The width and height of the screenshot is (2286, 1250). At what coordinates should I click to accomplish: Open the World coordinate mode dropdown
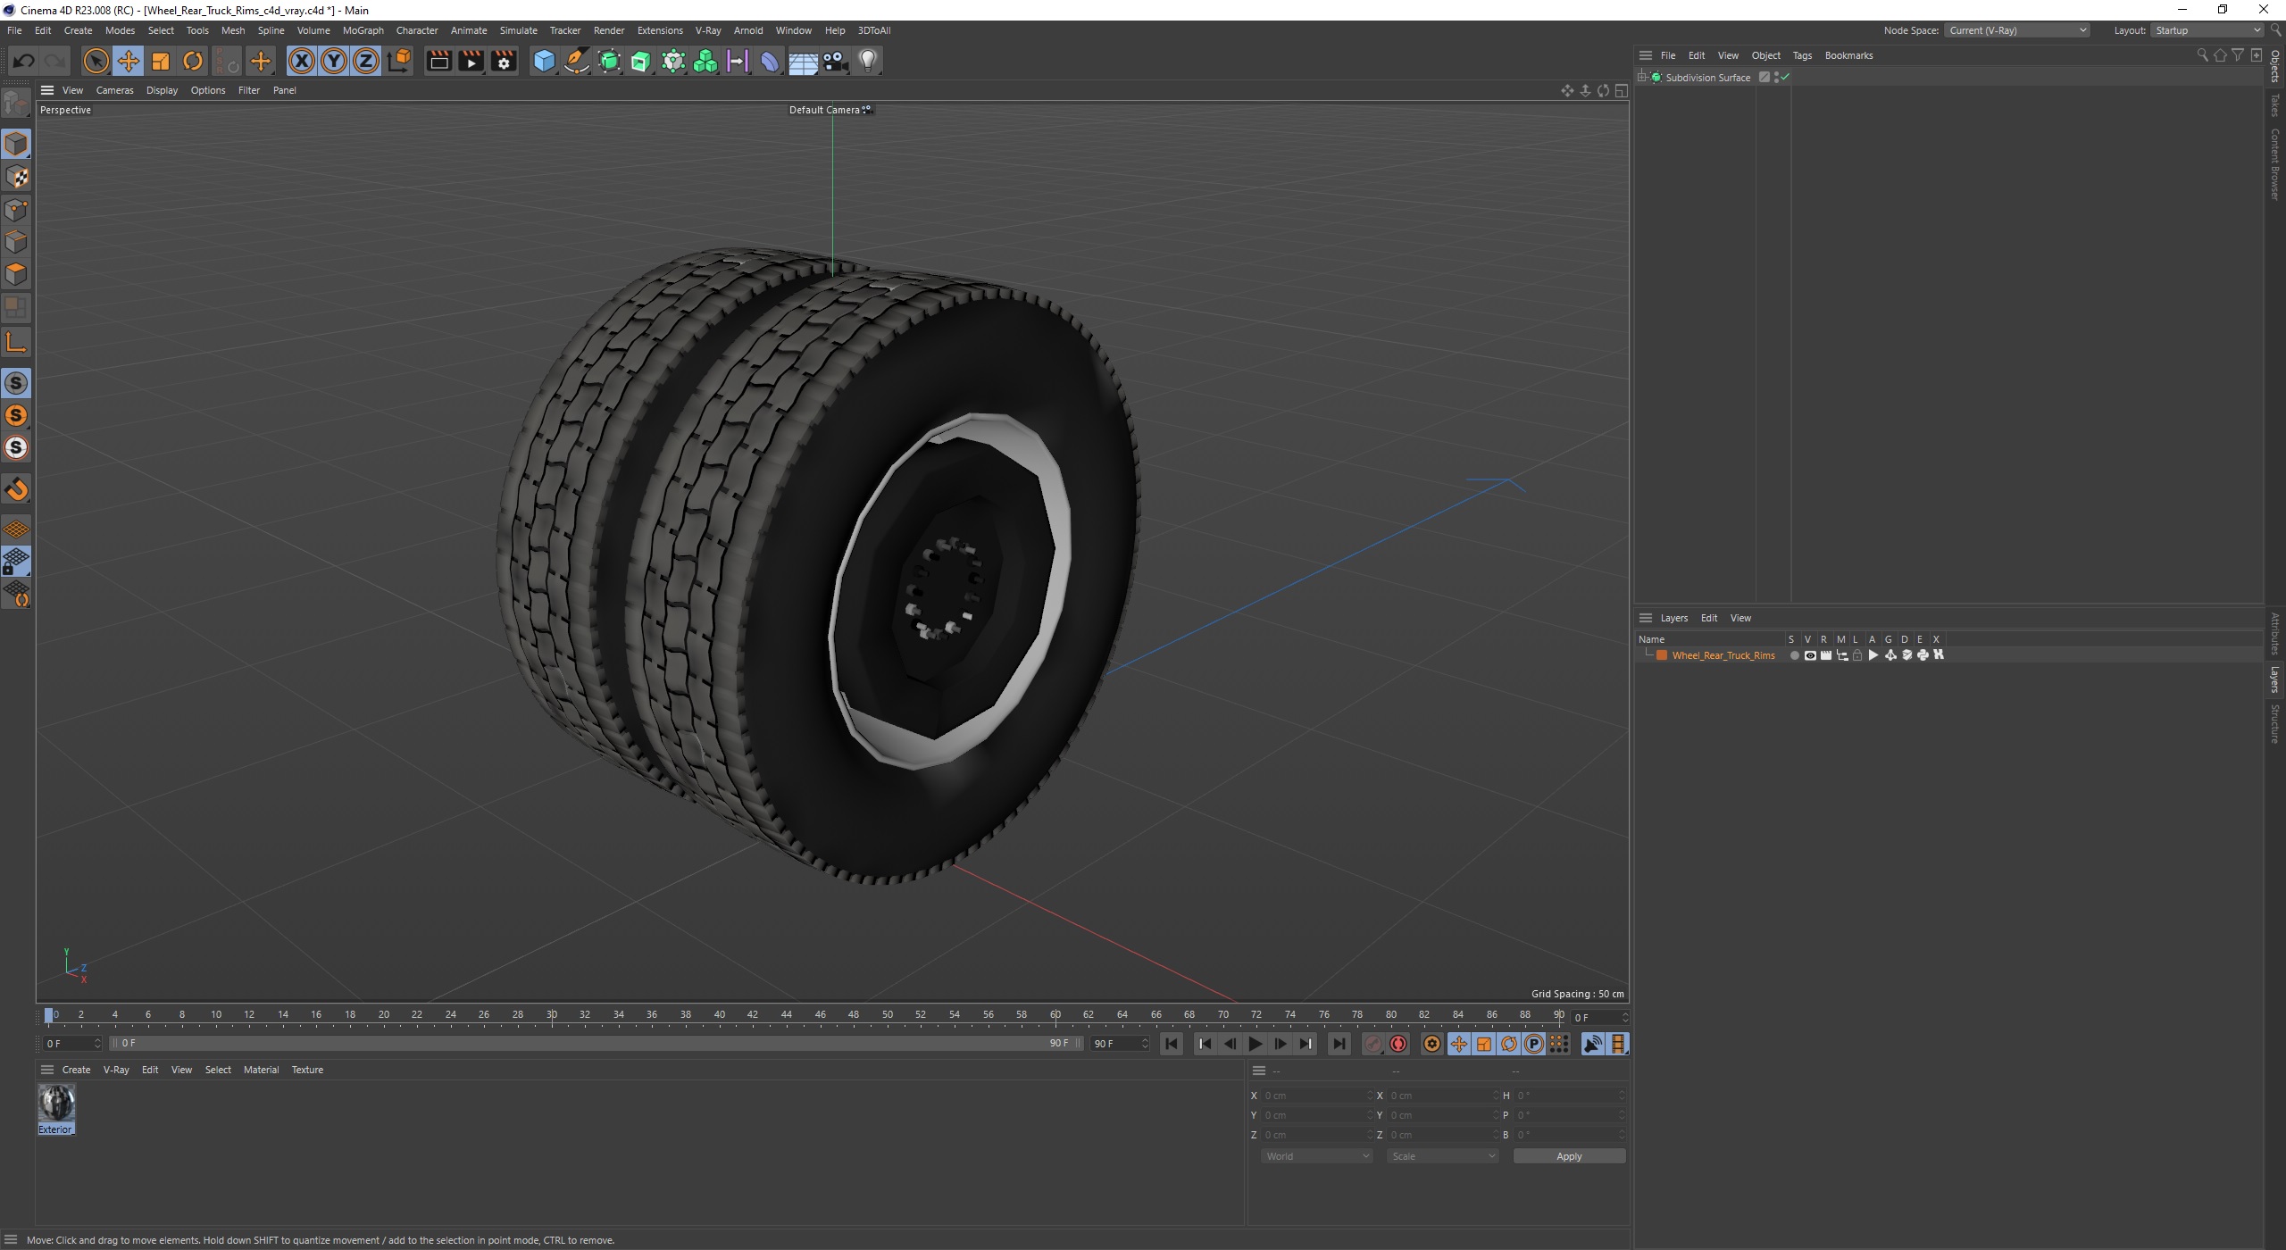(1316, 1156)
